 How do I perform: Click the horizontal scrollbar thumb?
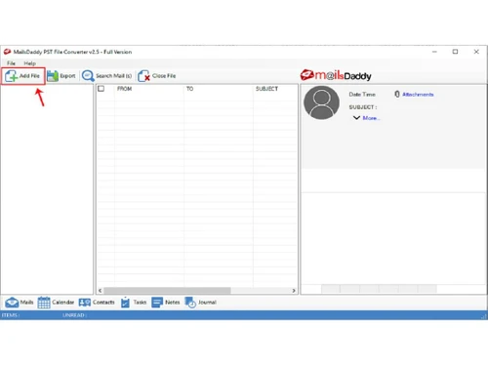(x=167, y=290)
